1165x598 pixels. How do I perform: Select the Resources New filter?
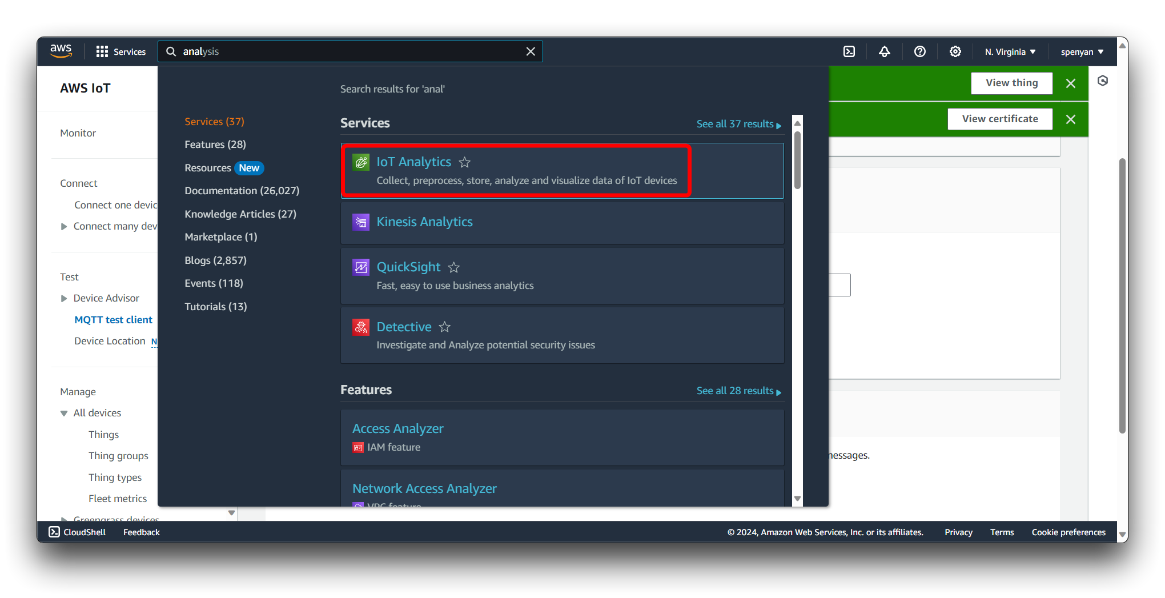[x=224, y=168]
